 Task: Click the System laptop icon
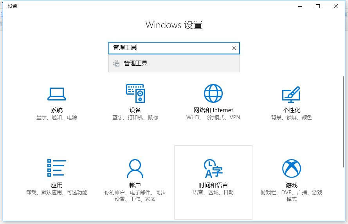[57, 94]
